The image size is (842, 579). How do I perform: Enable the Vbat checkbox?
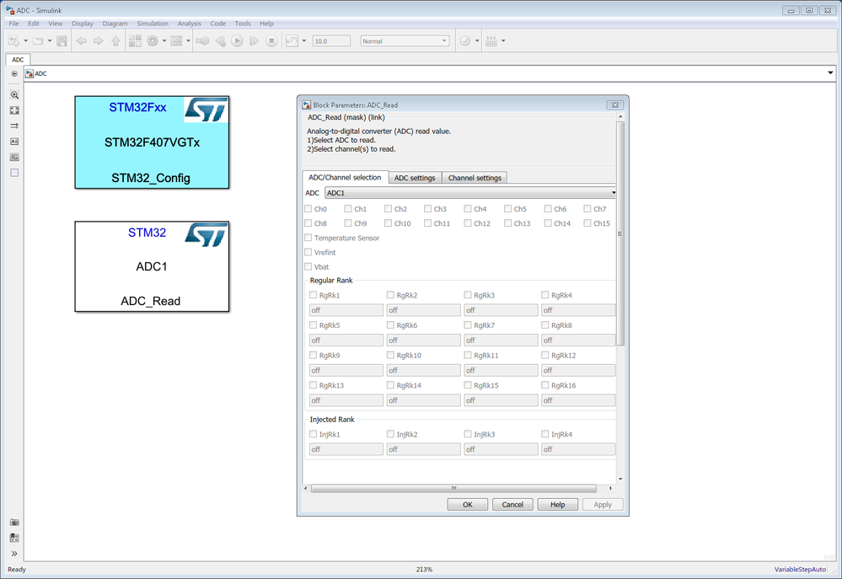tap(308, 266)
